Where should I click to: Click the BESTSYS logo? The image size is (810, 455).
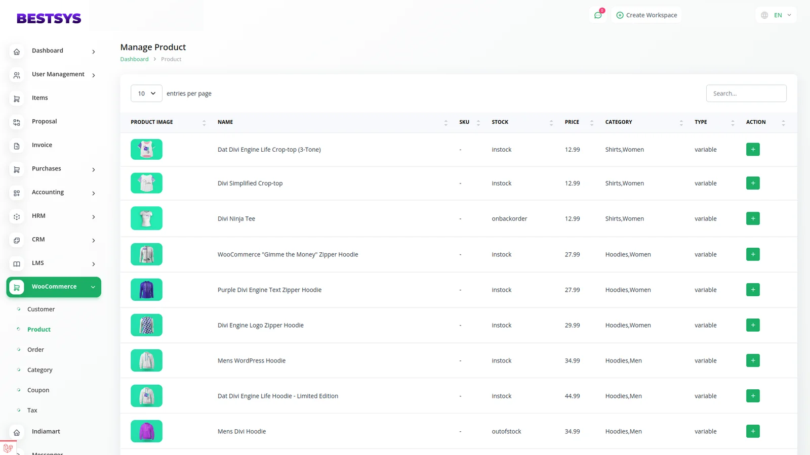[x=49, y=19]
